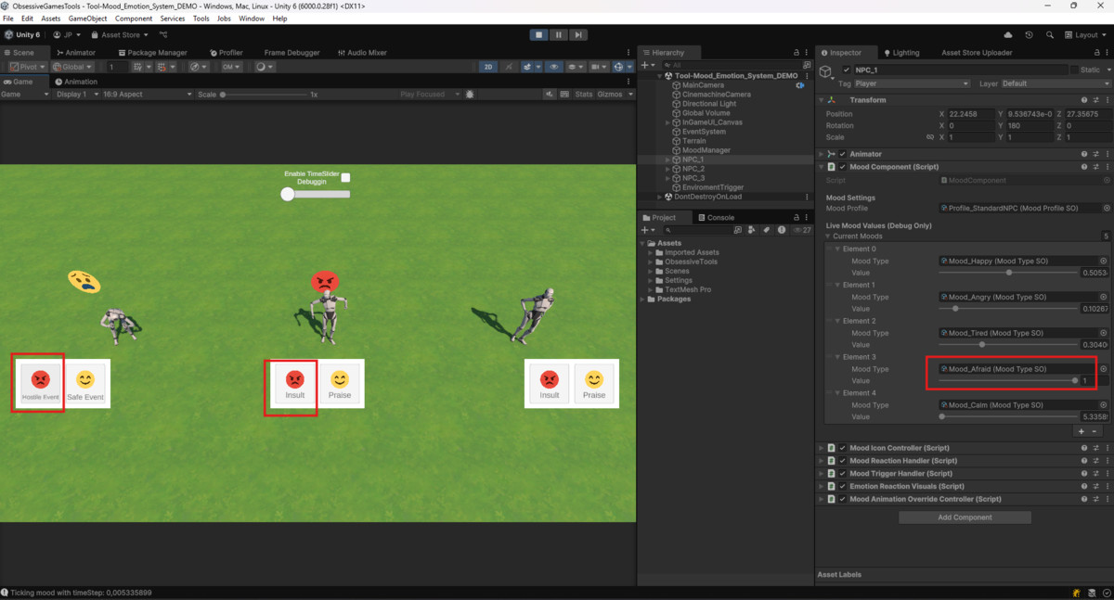Click the Hostile Event button

pyautogui.click(x=40, y=384)
